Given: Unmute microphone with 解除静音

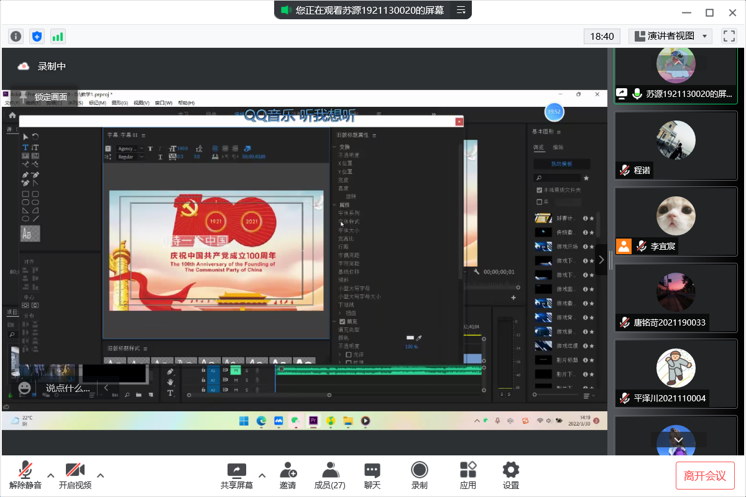Looking at the screenshot, I should [25, 475].
